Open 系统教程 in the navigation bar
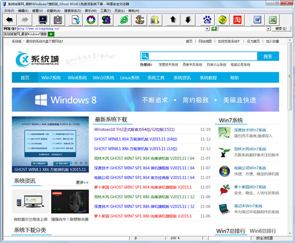Viewport: 295px width, 243px height. pyautogui.click(x=208, y=78)
